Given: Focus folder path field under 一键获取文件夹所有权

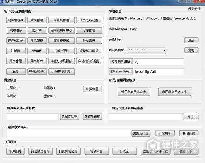Looking at the screenshot, I should tap(32, 117).
